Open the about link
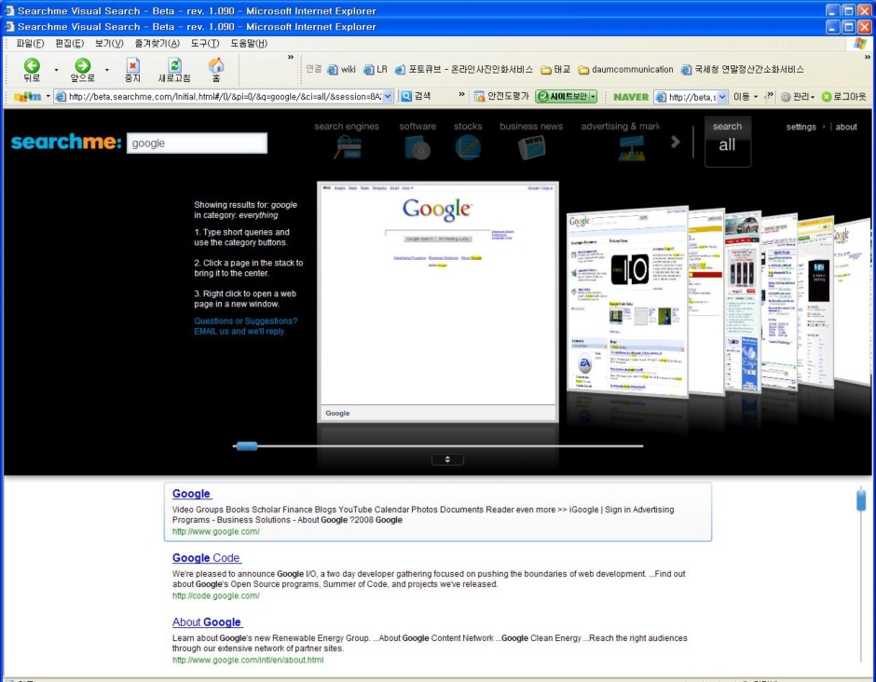Screen dimensions: 876x682 pos(846,127)
